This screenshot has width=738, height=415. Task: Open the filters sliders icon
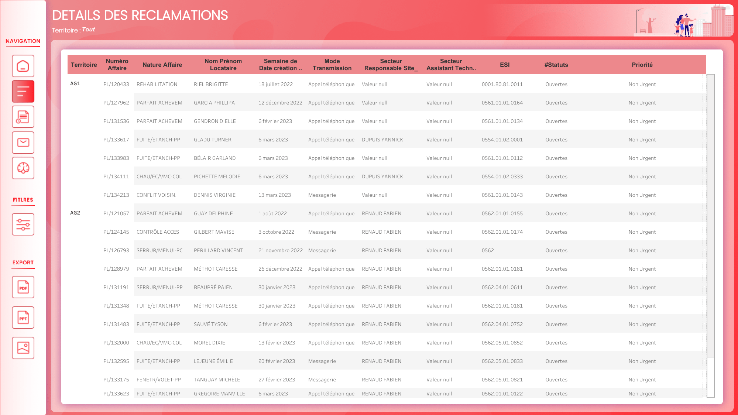(x=23, y=224)
